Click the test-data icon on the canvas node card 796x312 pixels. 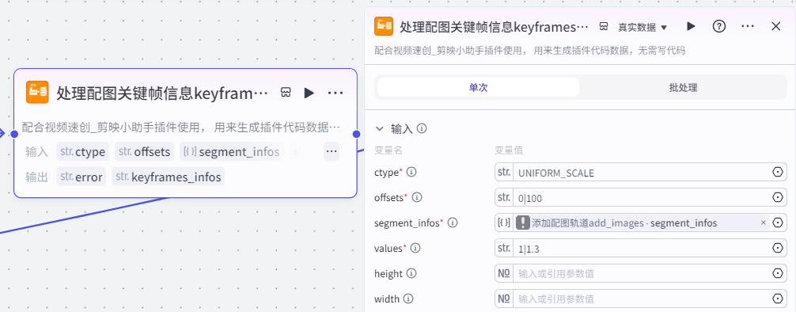click(286, 93)
